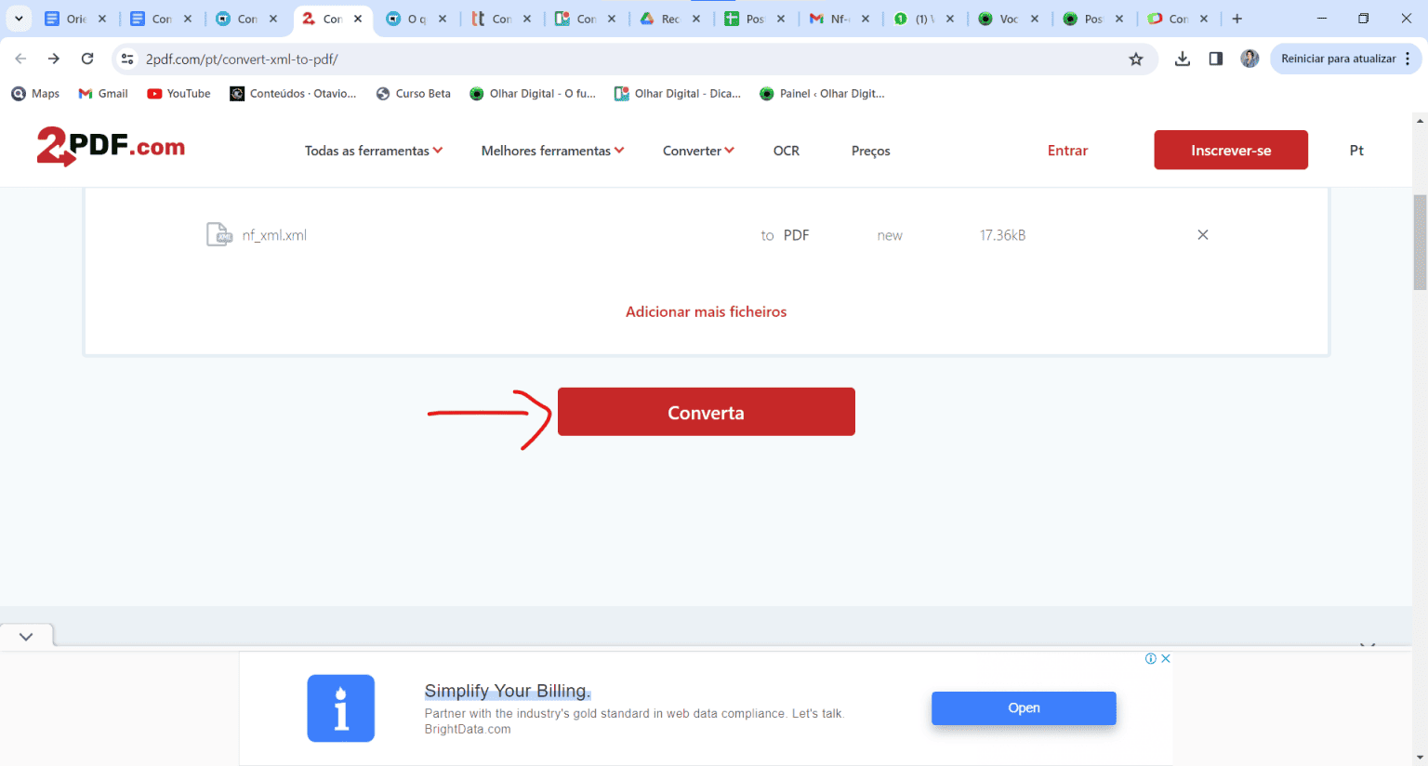Dismiss the ad with its X icon
This screenshot has width=1428, height=766.
1165,657
